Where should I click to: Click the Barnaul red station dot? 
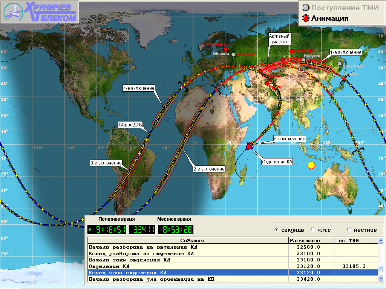(x=282, y=60)
